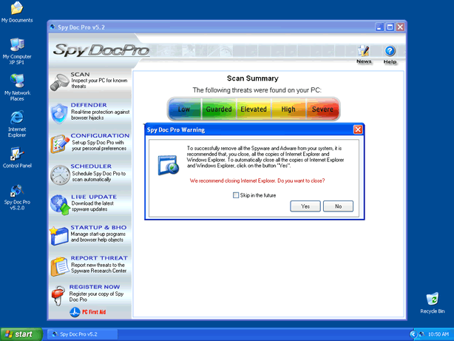Viewport: 454px width, 341px height.
Task: Open the Defender shield icon
Action: click(x=59, y=113)
